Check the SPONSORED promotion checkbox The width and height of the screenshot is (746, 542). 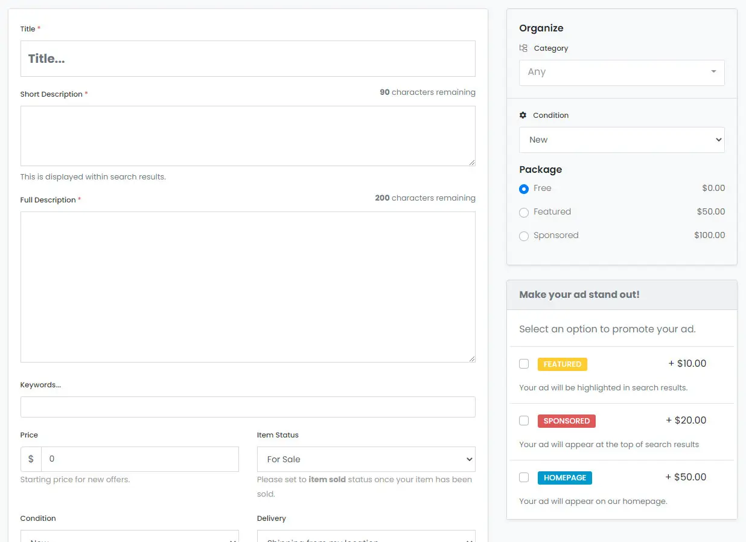[524, 421]
